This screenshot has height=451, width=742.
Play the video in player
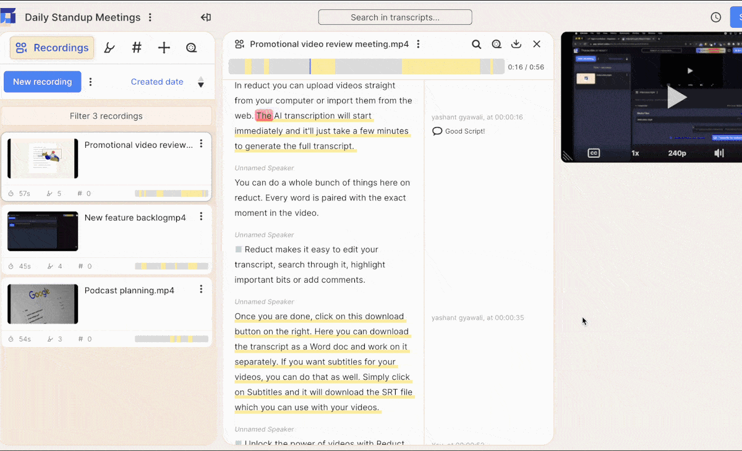click(676, 97)
